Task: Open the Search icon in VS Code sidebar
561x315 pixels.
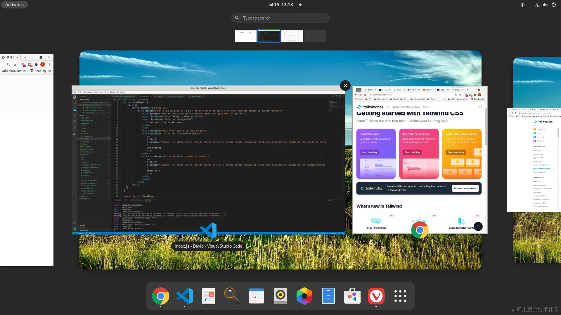Action: click(x=74, y=103)
